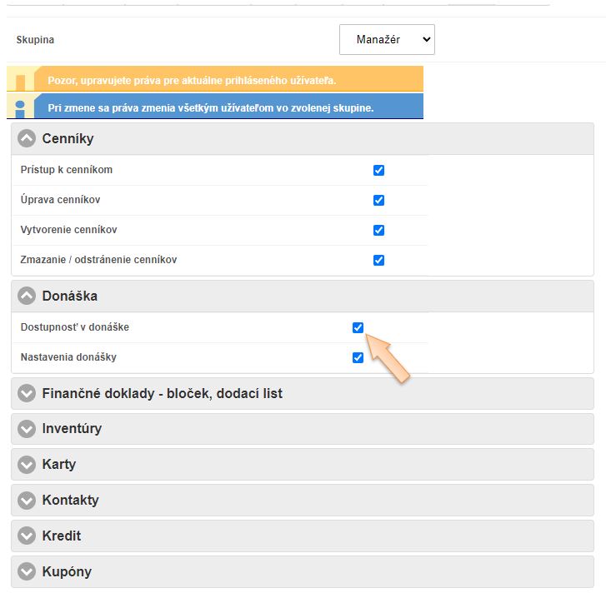The width and height of the screenshot is (606, 603).
Task: Click the Kupóny section header title
Action: click(x=67, y=571)
